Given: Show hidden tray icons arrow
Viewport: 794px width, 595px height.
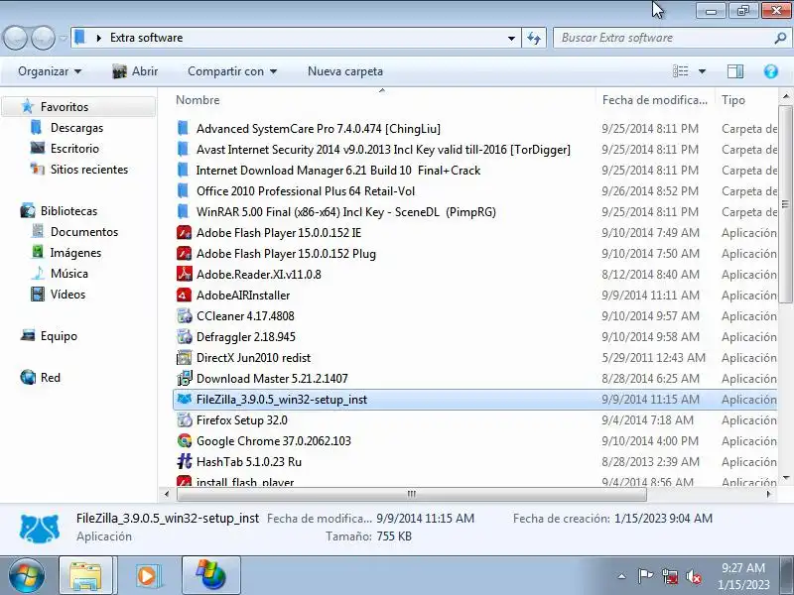Looking at the screenshot, I should pyautogui.click(x=622, y=576).
